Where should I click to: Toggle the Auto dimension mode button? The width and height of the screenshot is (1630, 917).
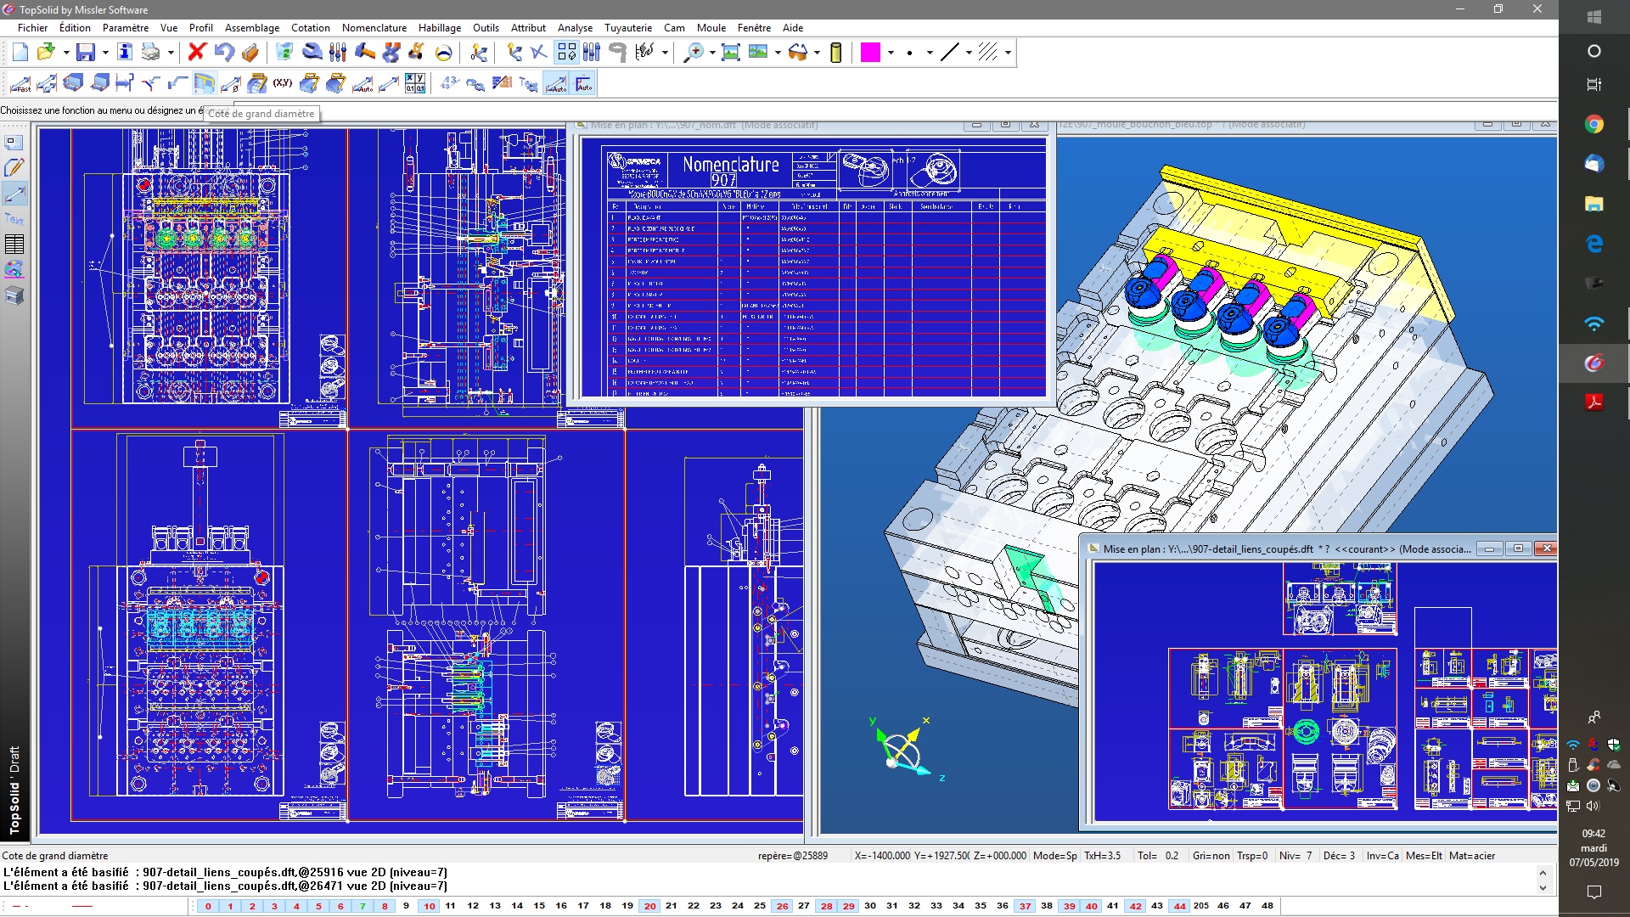coord(556,83)
